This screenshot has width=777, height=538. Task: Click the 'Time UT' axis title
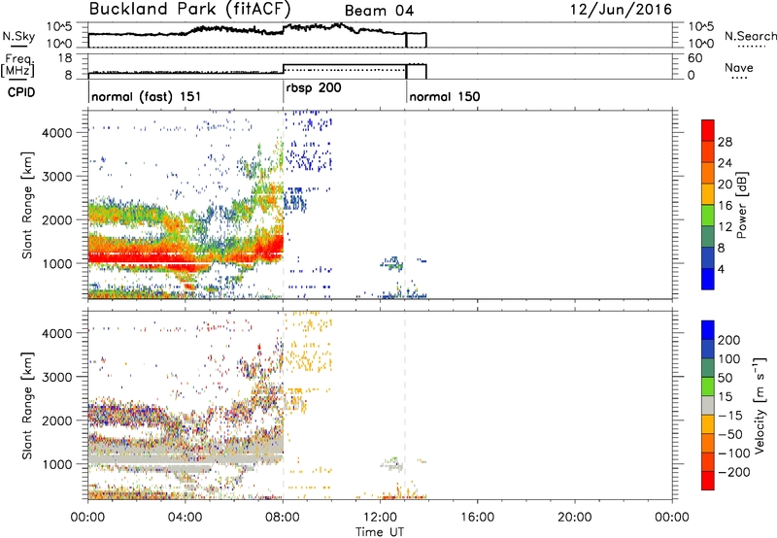click(380, 531)
